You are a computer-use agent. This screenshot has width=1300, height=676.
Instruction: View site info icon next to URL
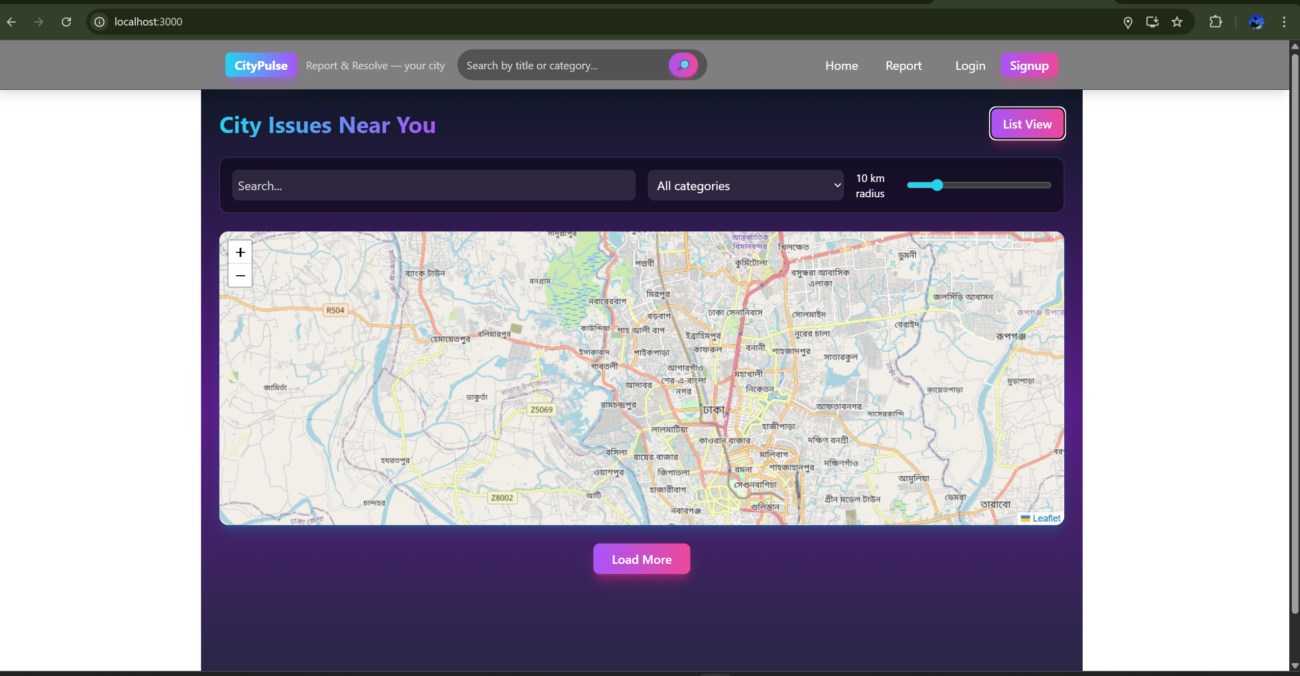tap(99, 22)
